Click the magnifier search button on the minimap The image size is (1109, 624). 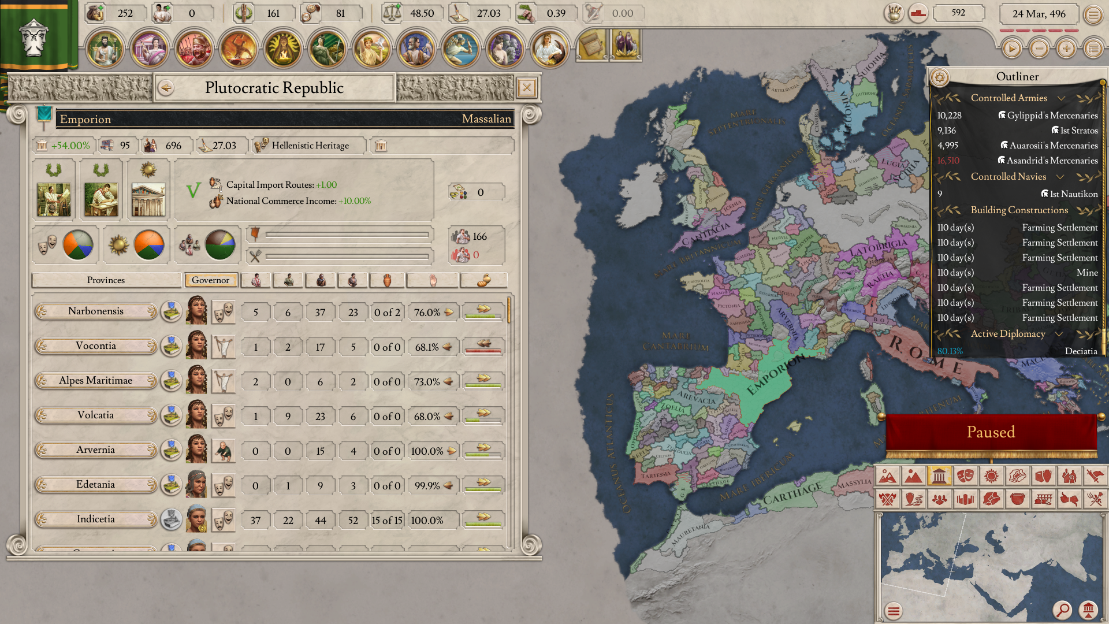(1062, 610)
